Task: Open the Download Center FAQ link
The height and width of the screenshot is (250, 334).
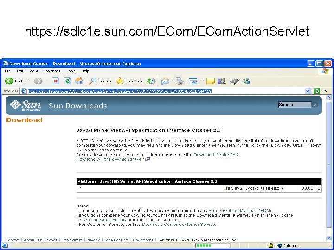Action: click(x=216, y=155)
